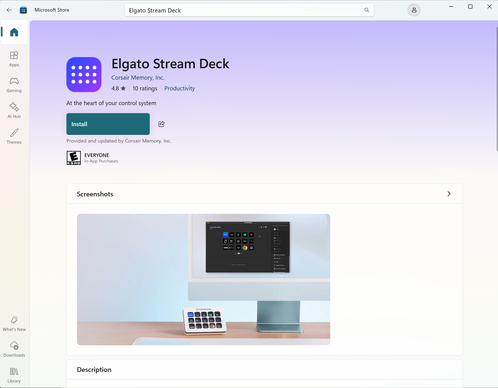
Task: Browse the Productivity category
Action: (x=179, y=88)
